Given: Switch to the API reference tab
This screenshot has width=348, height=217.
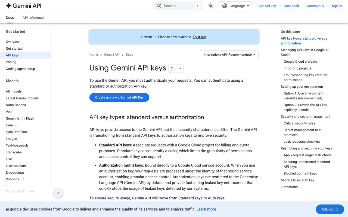Looking at the screenshot, I should [33, 18].
